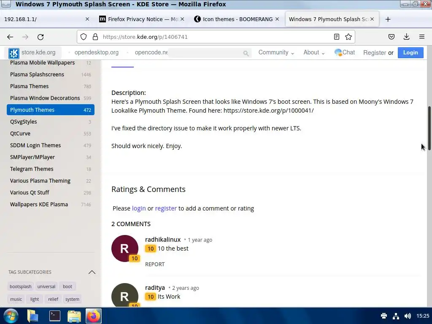Filter by system tag

tap(72, 299)
